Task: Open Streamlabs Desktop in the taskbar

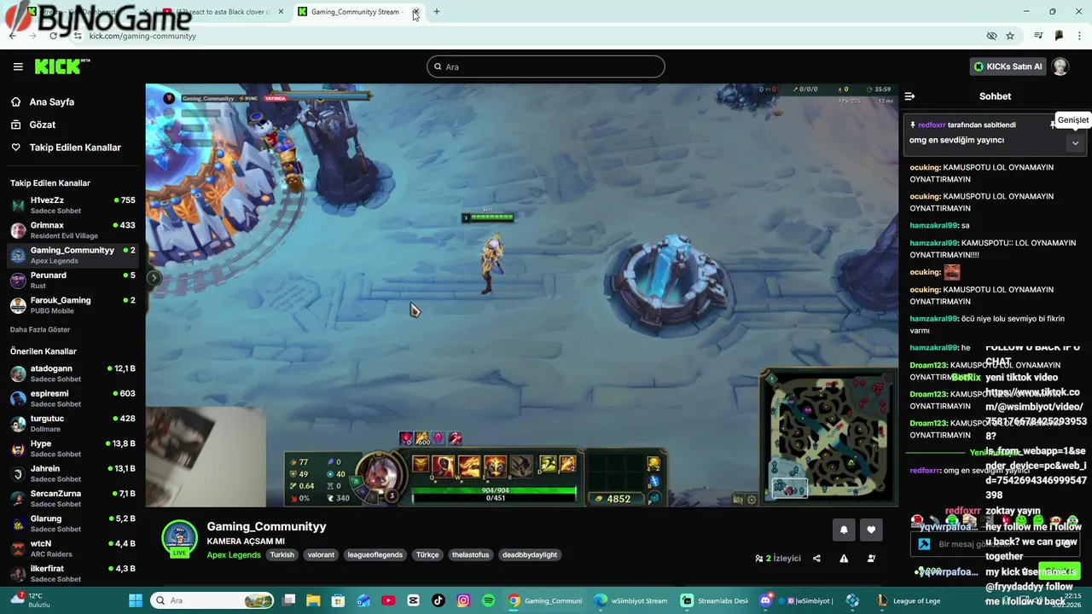Action: point(715,600)
